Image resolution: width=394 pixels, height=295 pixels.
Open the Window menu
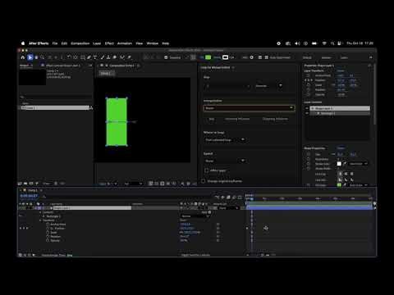pos(153,43)
